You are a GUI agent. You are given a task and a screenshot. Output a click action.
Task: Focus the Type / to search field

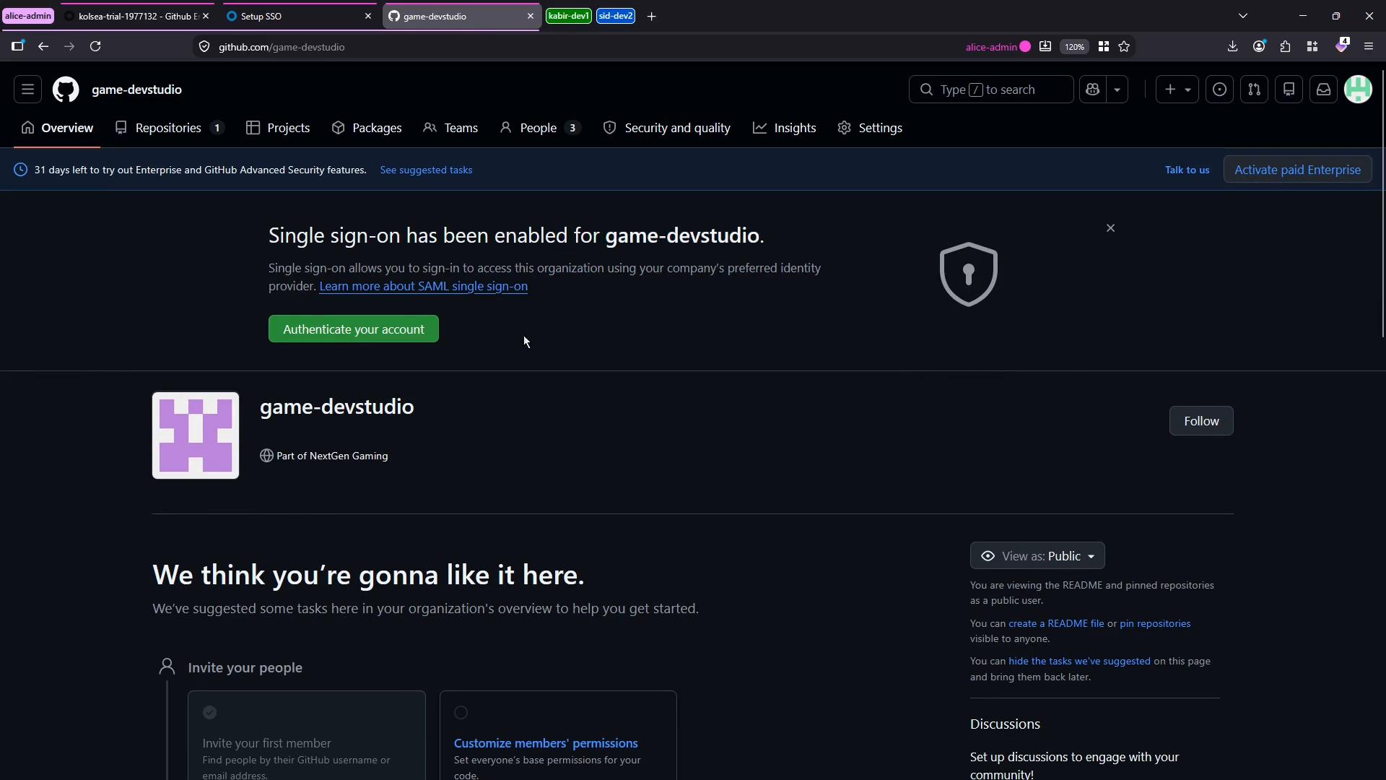tap(990, 90)
